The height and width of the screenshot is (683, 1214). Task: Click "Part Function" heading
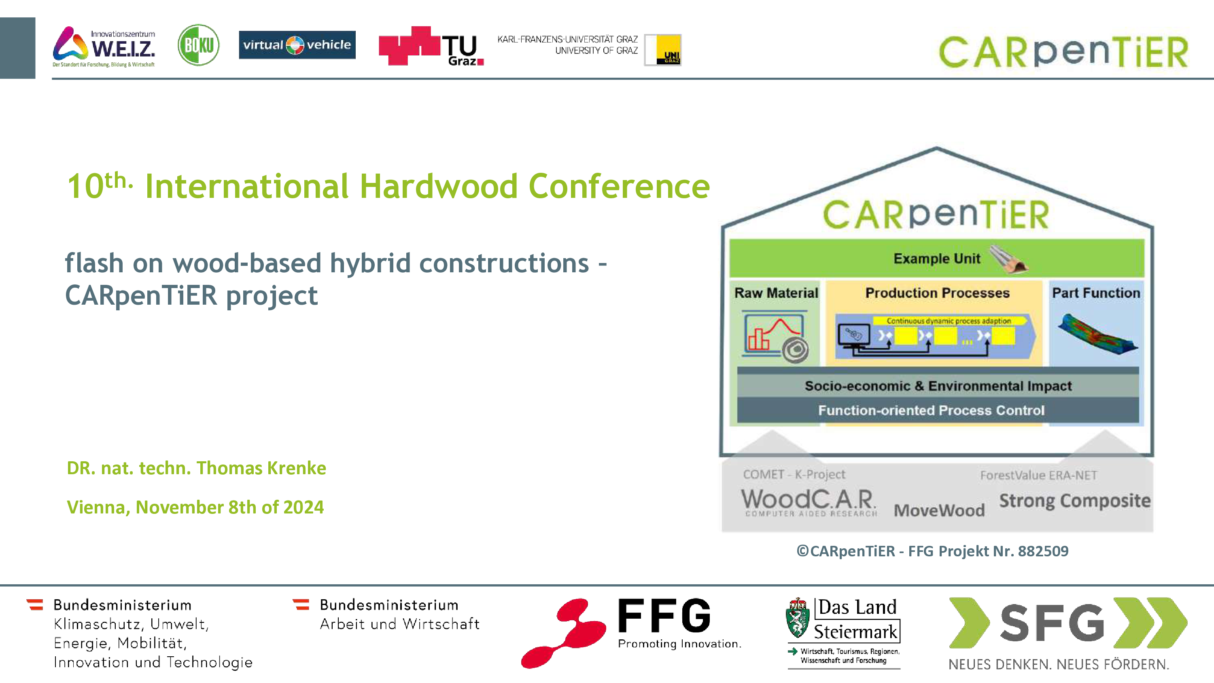[x=1096, y=293]
